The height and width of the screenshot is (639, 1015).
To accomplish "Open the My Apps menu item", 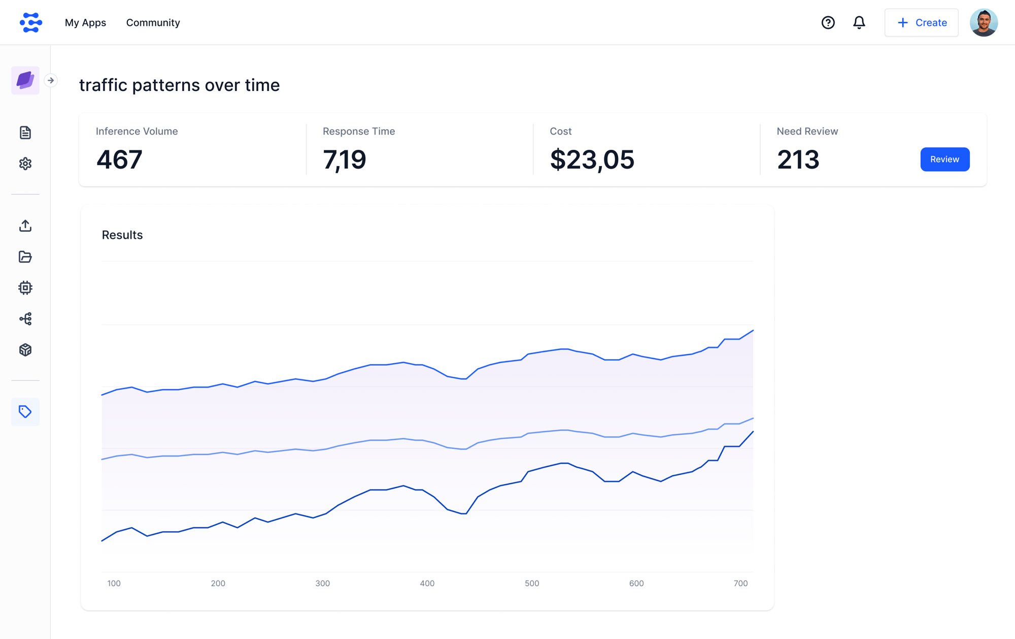I will (85, 22).
